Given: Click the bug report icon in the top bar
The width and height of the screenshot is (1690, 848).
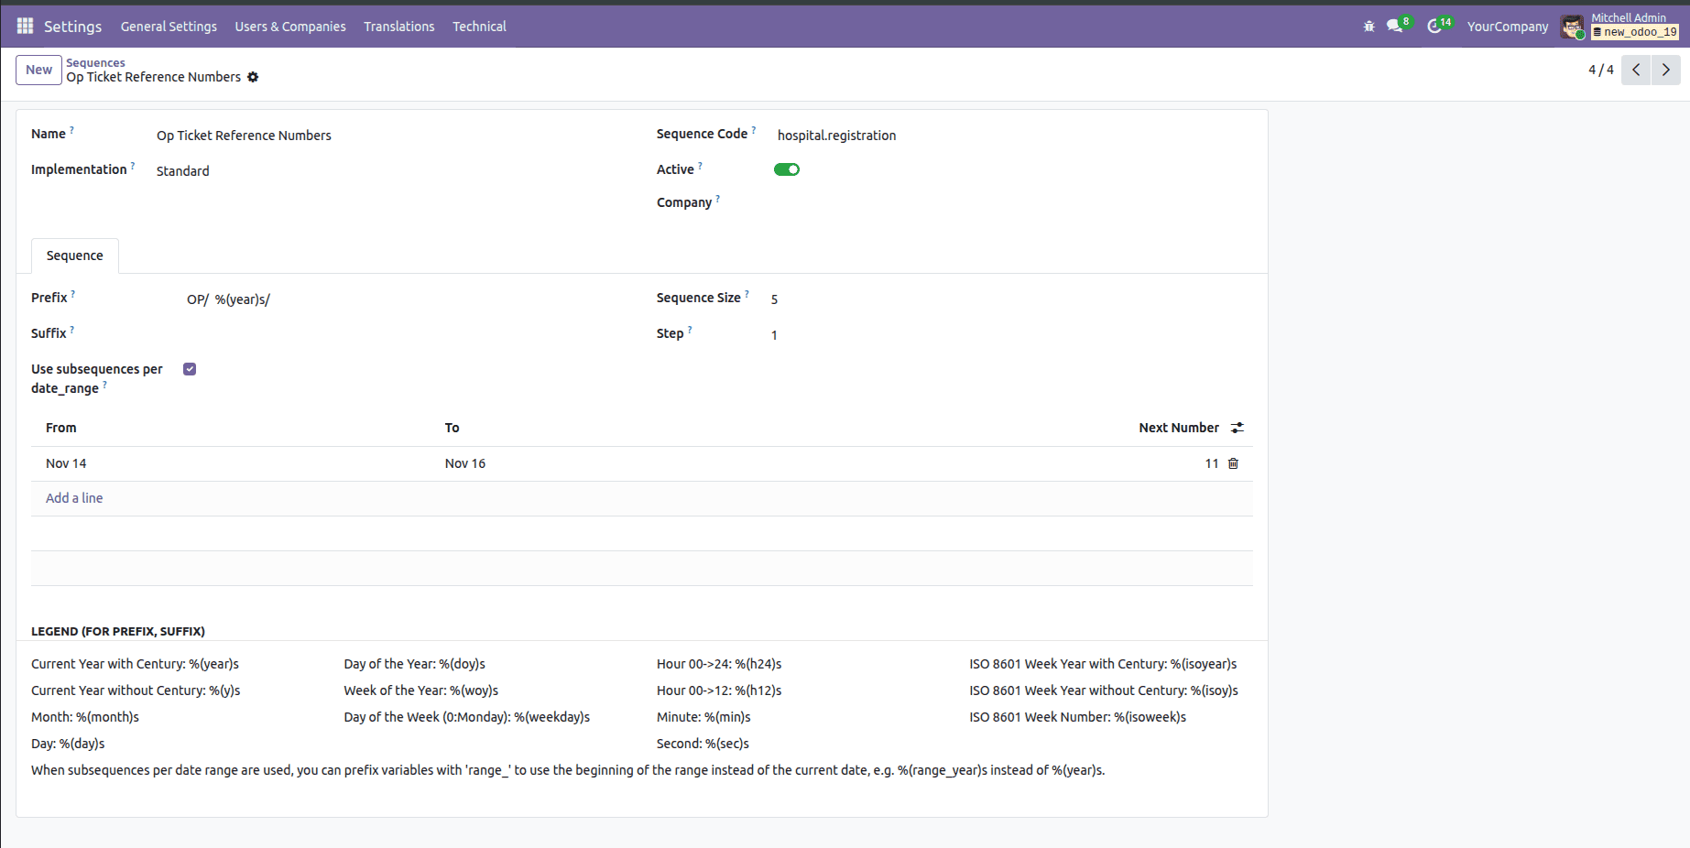Looking at the screenshot, I should point(1368,26).
